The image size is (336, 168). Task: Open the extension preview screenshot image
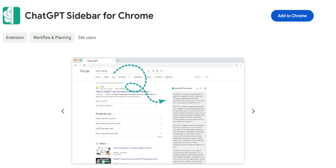pos(158,111)
